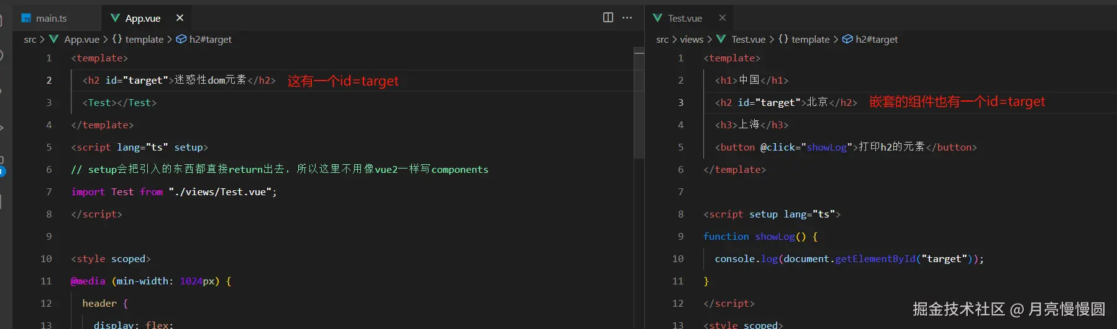
Task: Open the template breadcrumb in the App.vue editor
Action: [x=144, y=40]
